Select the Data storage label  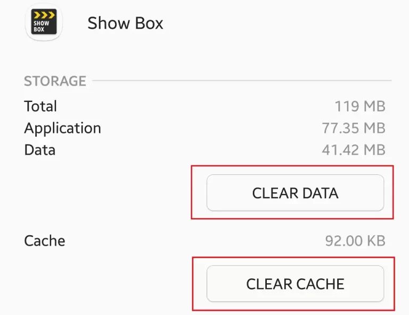pos(39,150)
